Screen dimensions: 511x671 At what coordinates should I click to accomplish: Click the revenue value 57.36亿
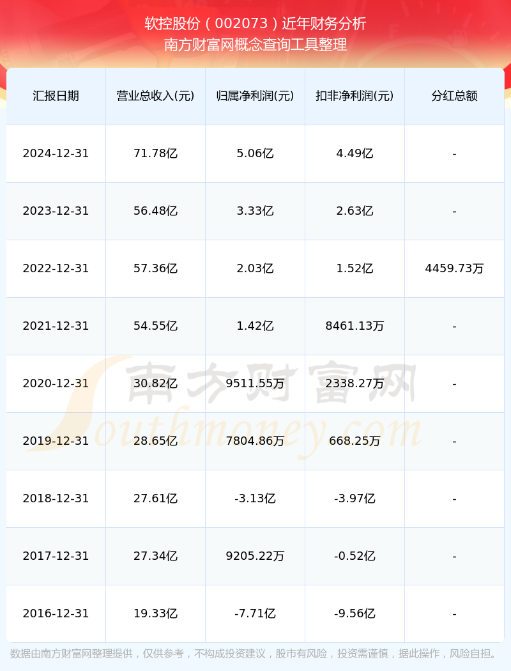click(156, 268)
